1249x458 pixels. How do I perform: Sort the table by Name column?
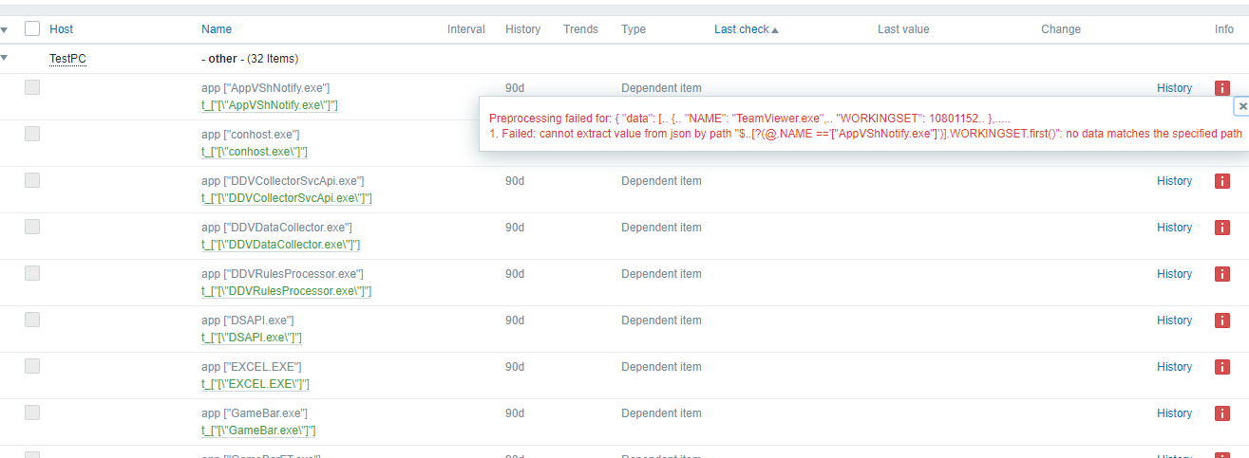pos(217,29)
